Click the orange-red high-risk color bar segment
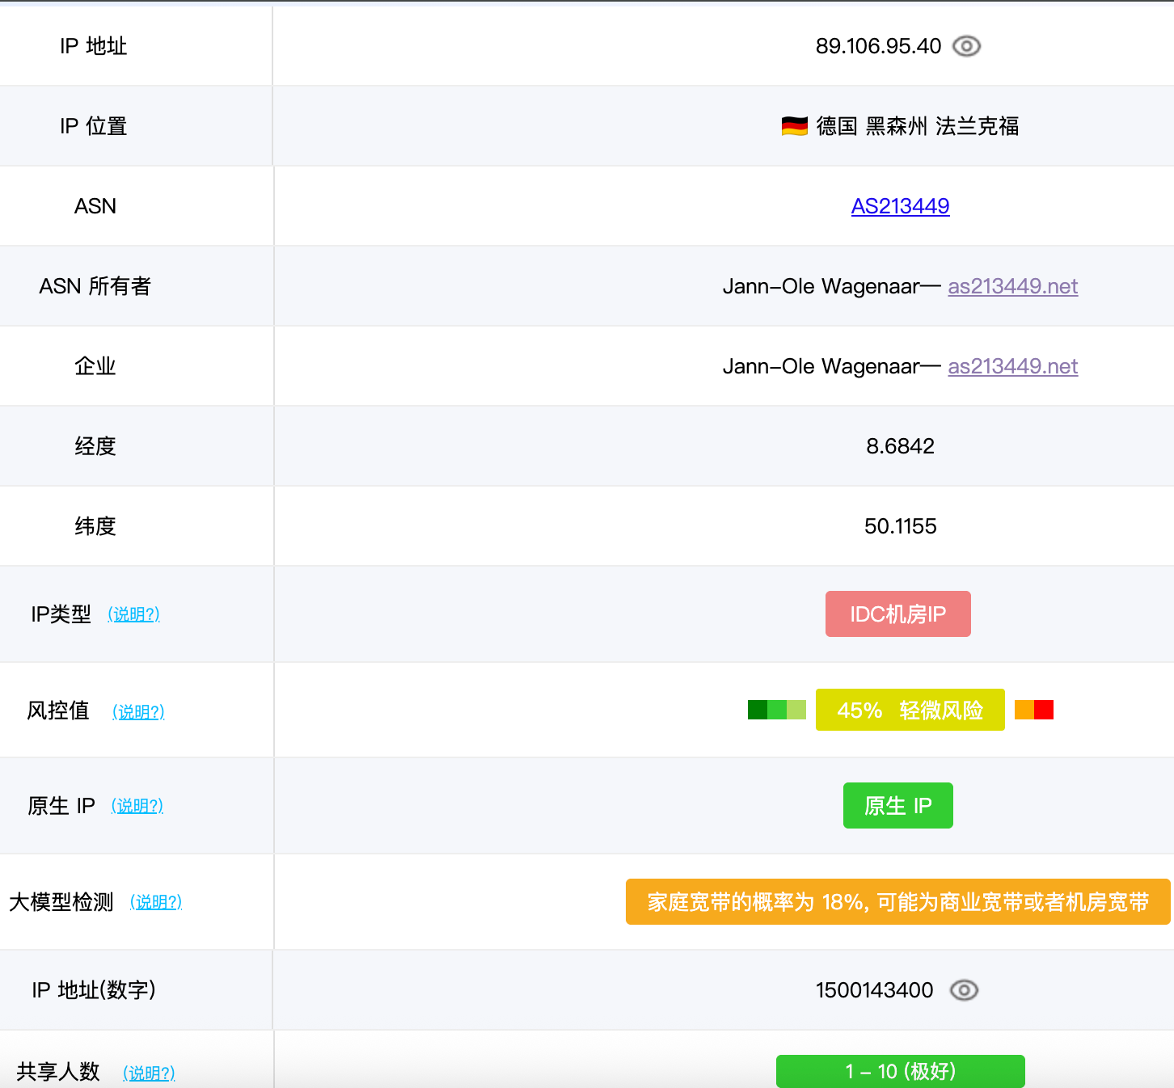1174x1088 pixels. pyautogui.click(x=1034, y=710)
